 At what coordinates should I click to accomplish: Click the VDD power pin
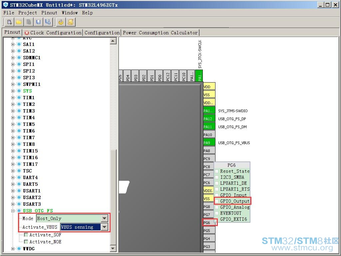[x=209, y=87]
